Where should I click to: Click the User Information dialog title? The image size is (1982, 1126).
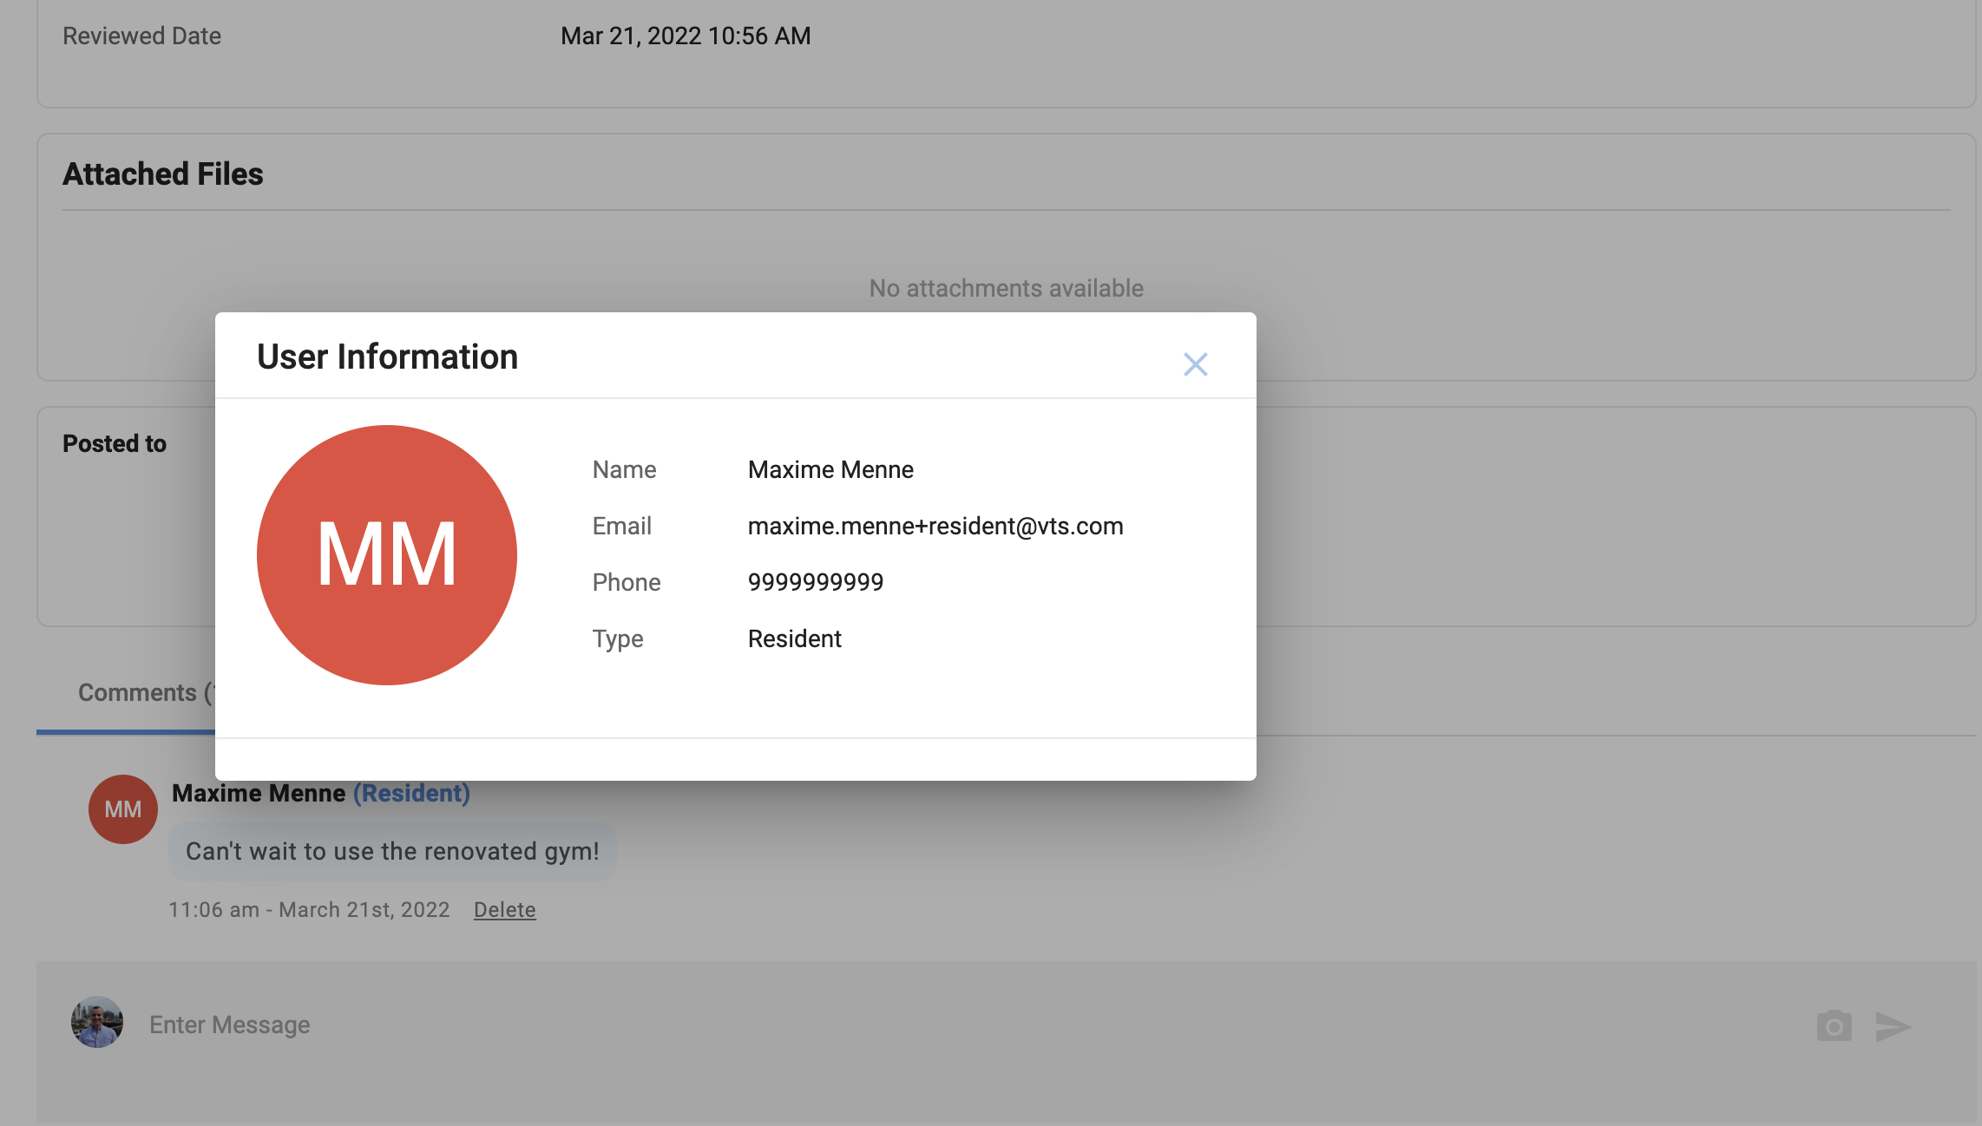[x=387, y=357]
